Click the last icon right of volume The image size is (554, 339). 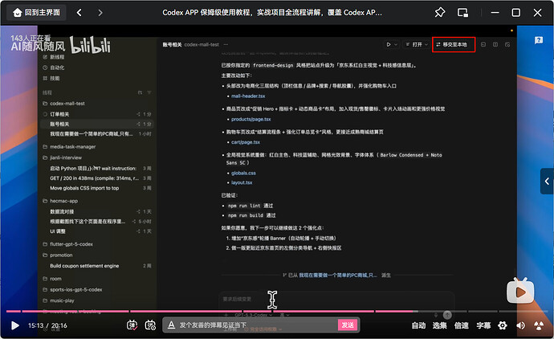[x=539, y=325]
